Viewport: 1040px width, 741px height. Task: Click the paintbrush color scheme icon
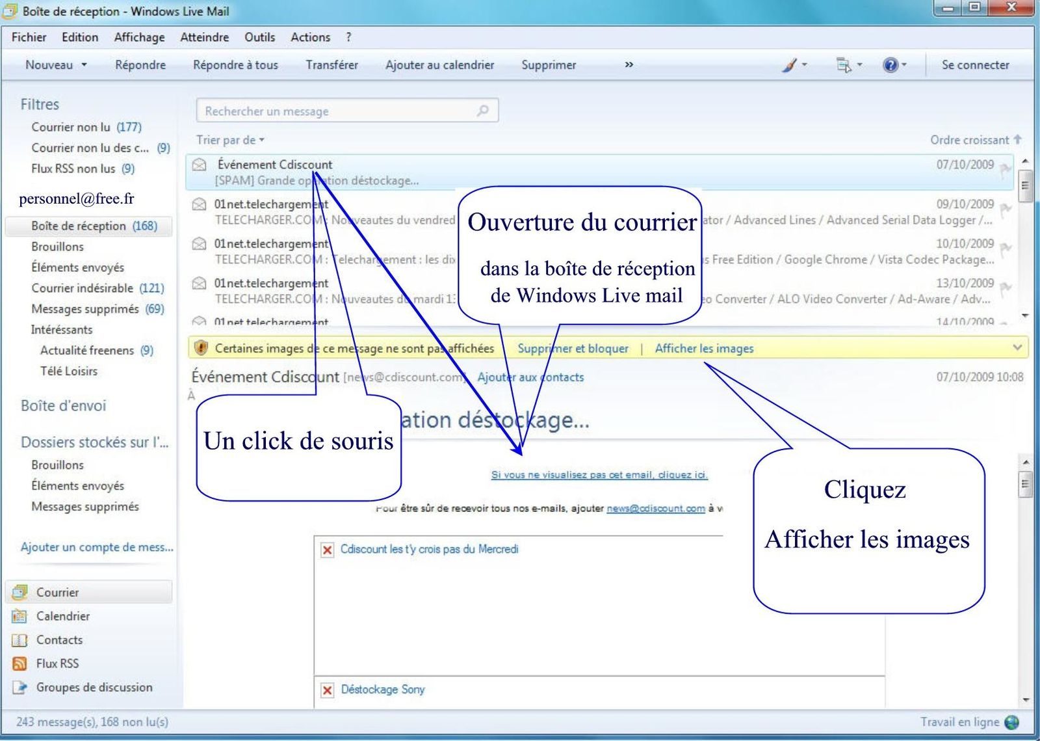click(x=789, y=65)
